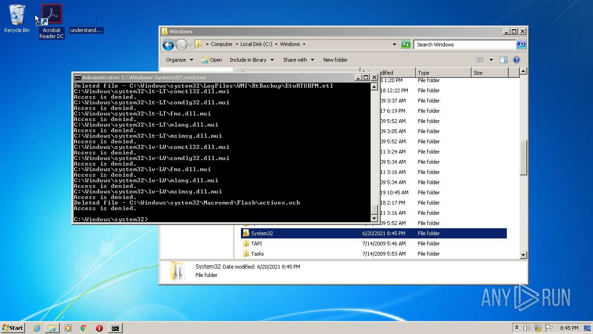Open the volume control tray icon
The height and width of the screenshot is (334, 593).
pos(527,328)
